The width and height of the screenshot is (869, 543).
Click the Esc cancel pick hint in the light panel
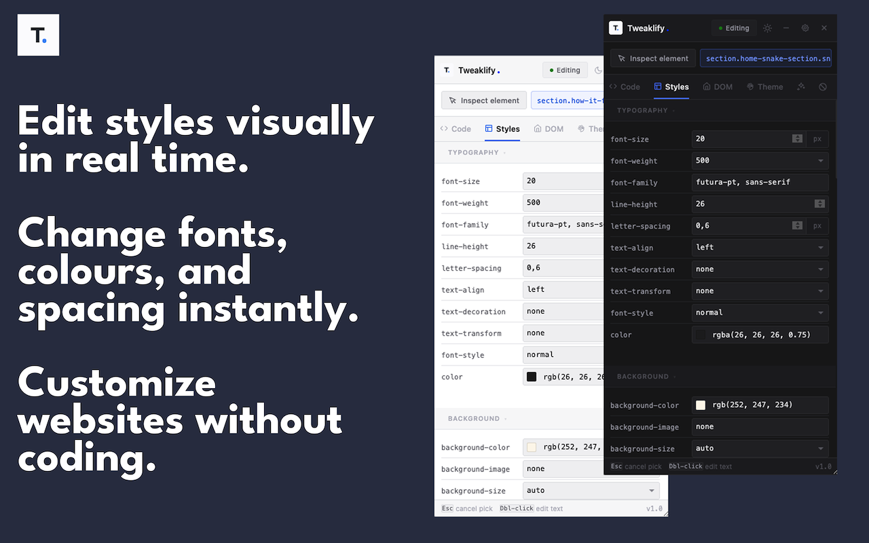(467, 508)
